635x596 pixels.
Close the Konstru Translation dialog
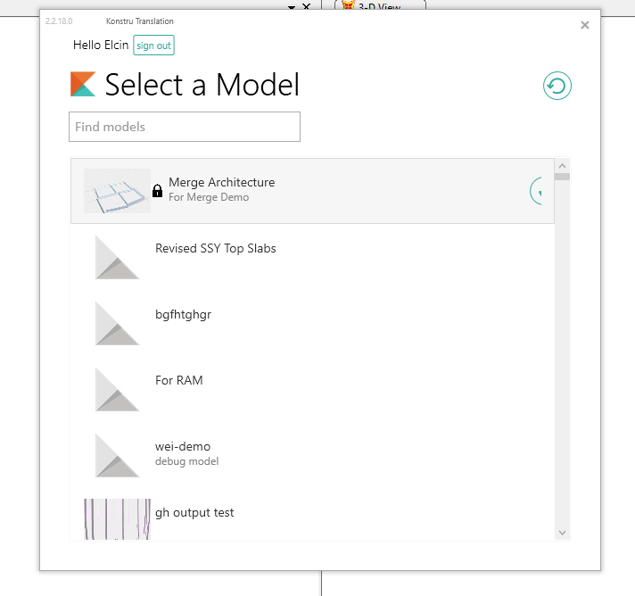click(x=585, y=25)
